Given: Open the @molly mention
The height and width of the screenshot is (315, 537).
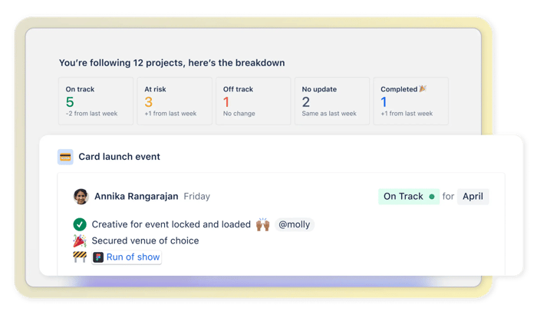Looking at the screenshot, I should [294, 224].
